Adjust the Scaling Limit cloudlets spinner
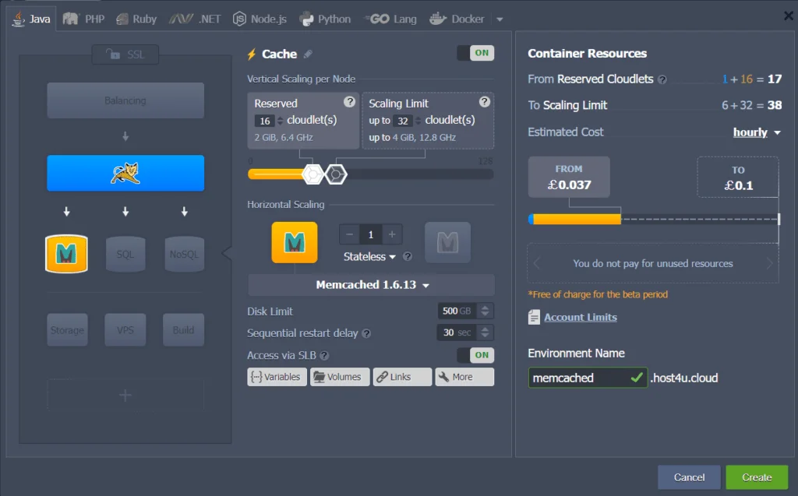 [418, 121]
